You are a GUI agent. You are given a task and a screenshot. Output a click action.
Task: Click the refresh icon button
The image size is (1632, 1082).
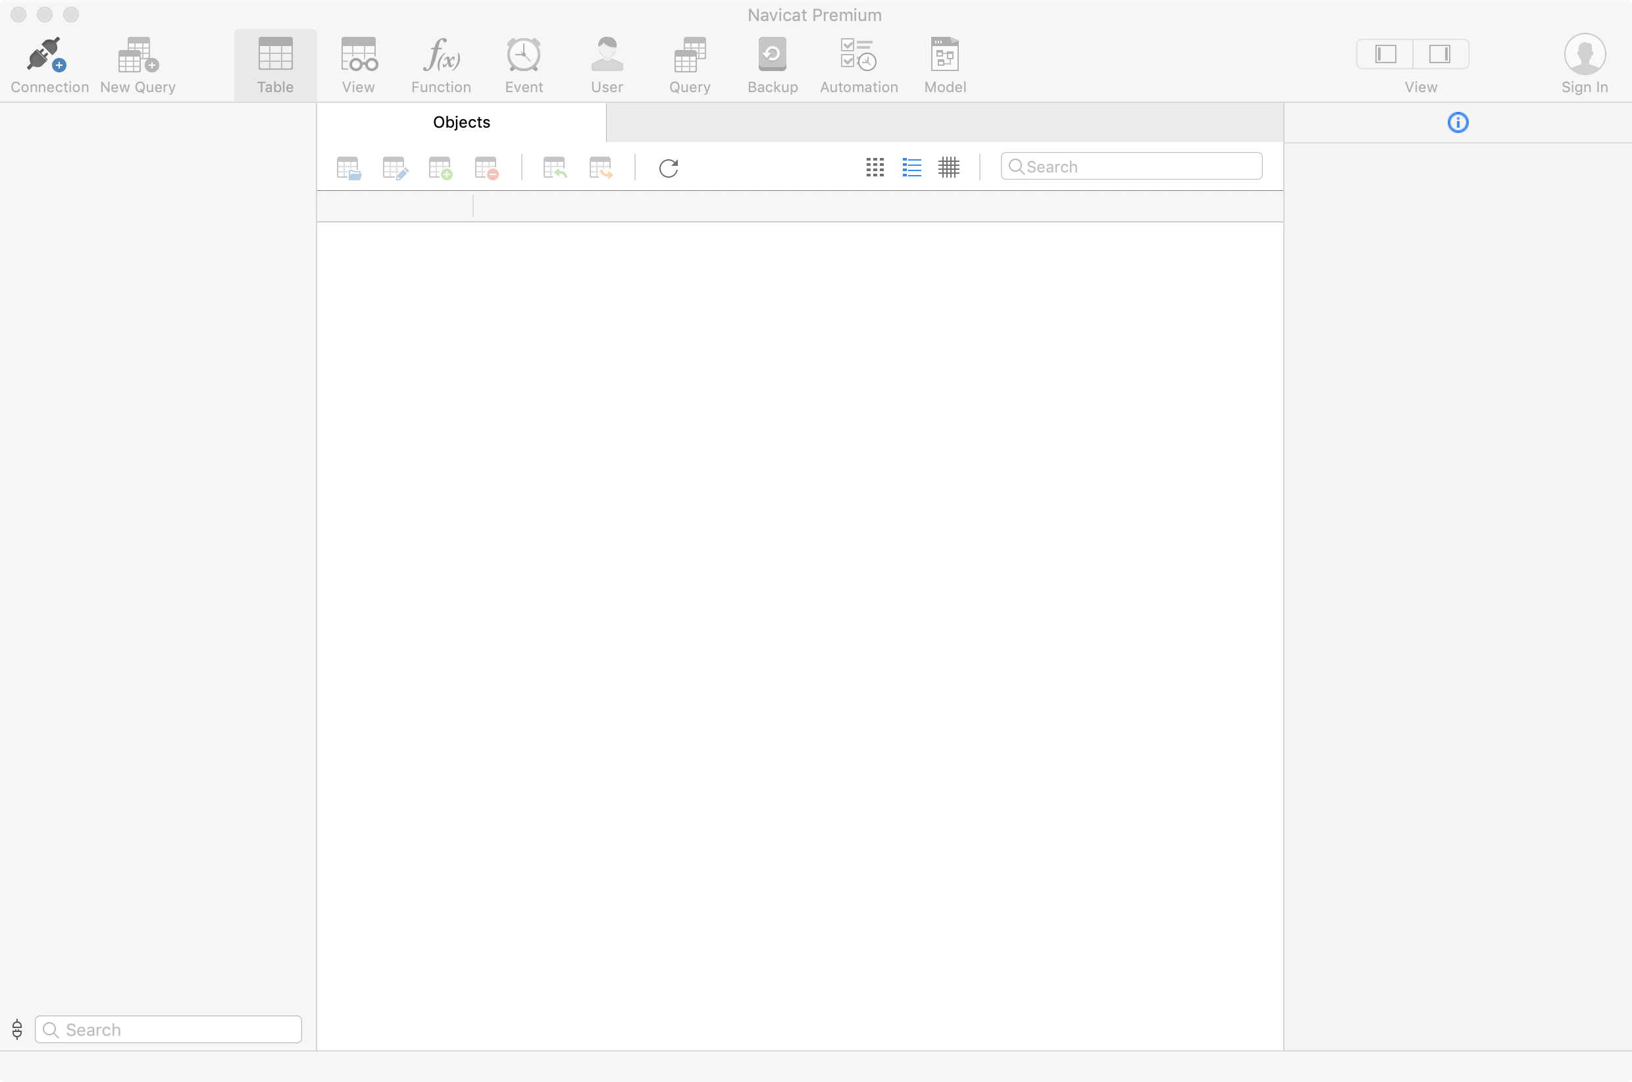coord(670,168)
